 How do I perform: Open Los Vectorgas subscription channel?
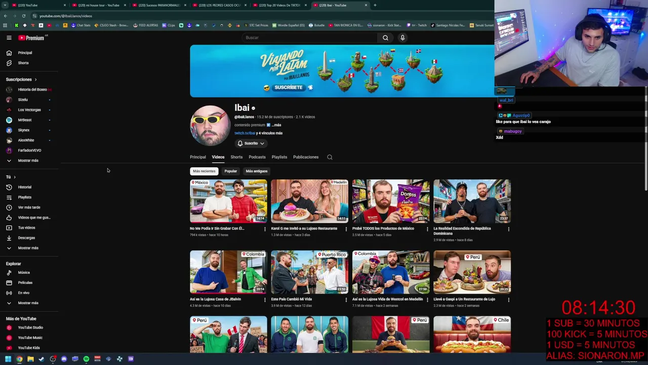(x=29, y=110)
